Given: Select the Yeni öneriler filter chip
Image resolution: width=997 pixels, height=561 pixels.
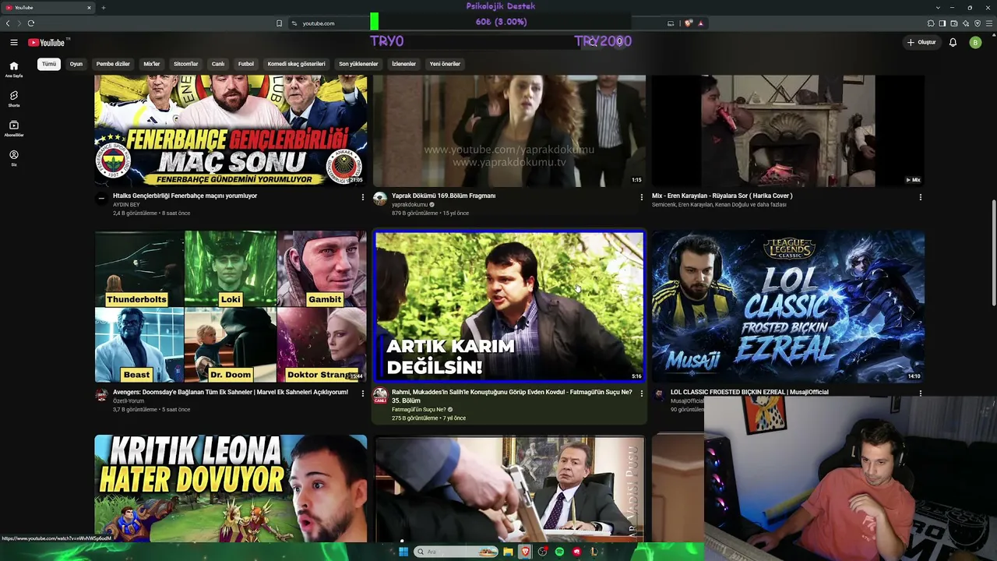Looking at the screenshot, I should (x=445, y=64).
